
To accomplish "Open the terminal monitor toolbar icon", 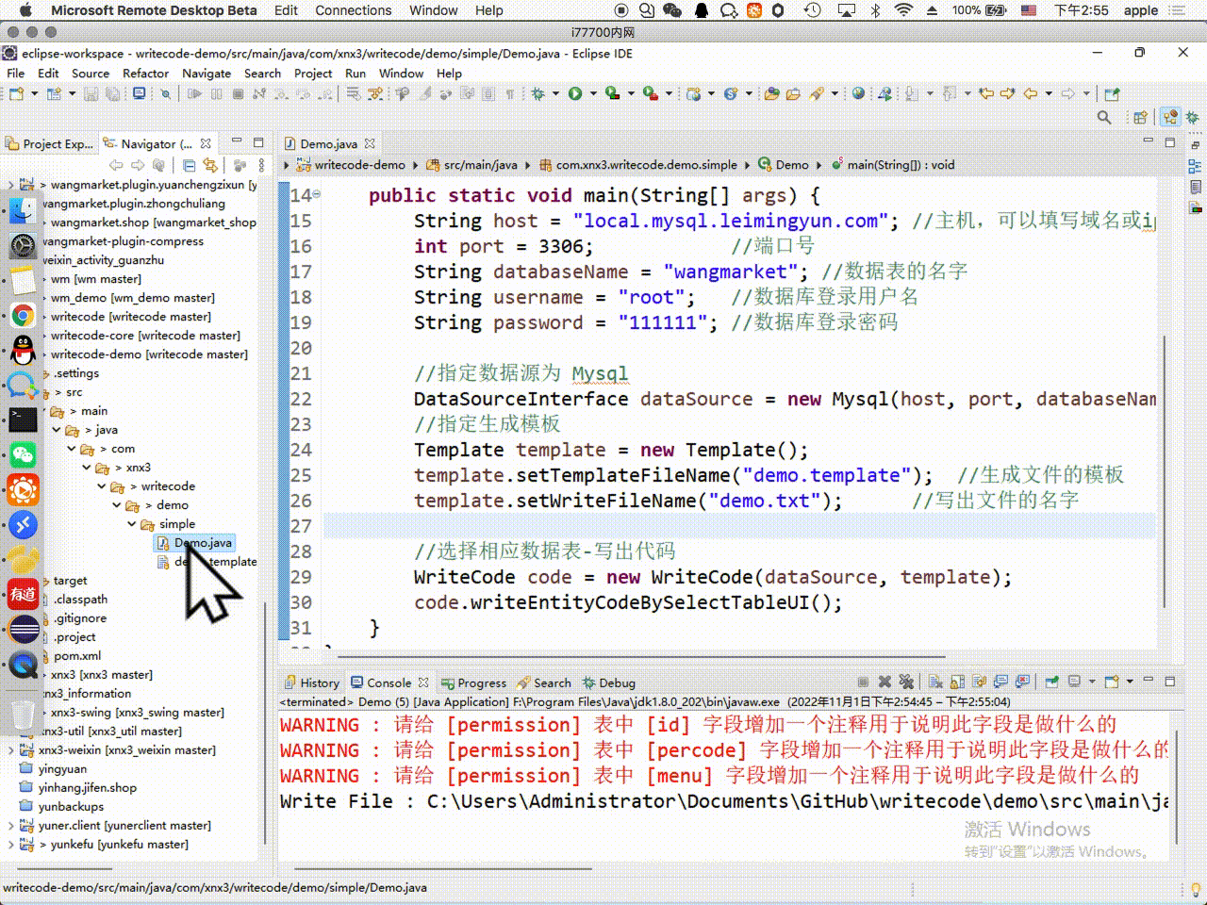I will (139, 93).
